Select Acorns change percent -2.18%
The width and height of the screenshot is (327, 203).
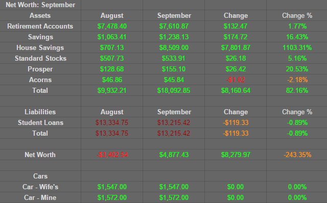(297, 80)
